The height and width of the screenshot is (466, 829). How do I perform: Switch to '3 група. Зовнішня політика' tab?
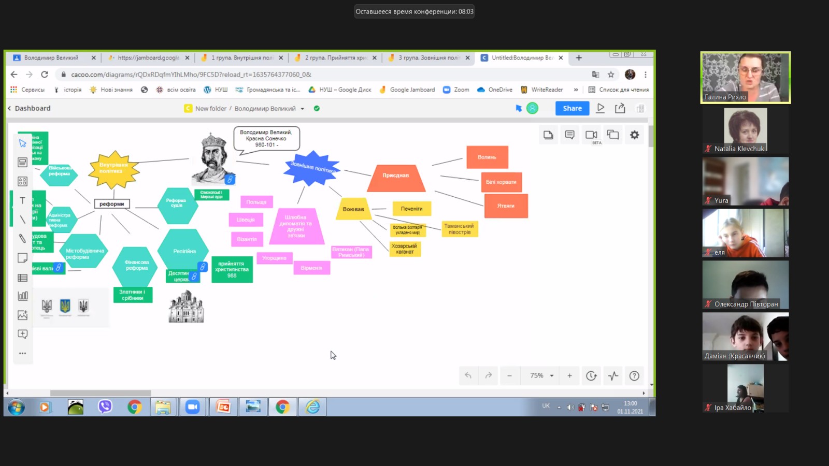tap(429, 58)
